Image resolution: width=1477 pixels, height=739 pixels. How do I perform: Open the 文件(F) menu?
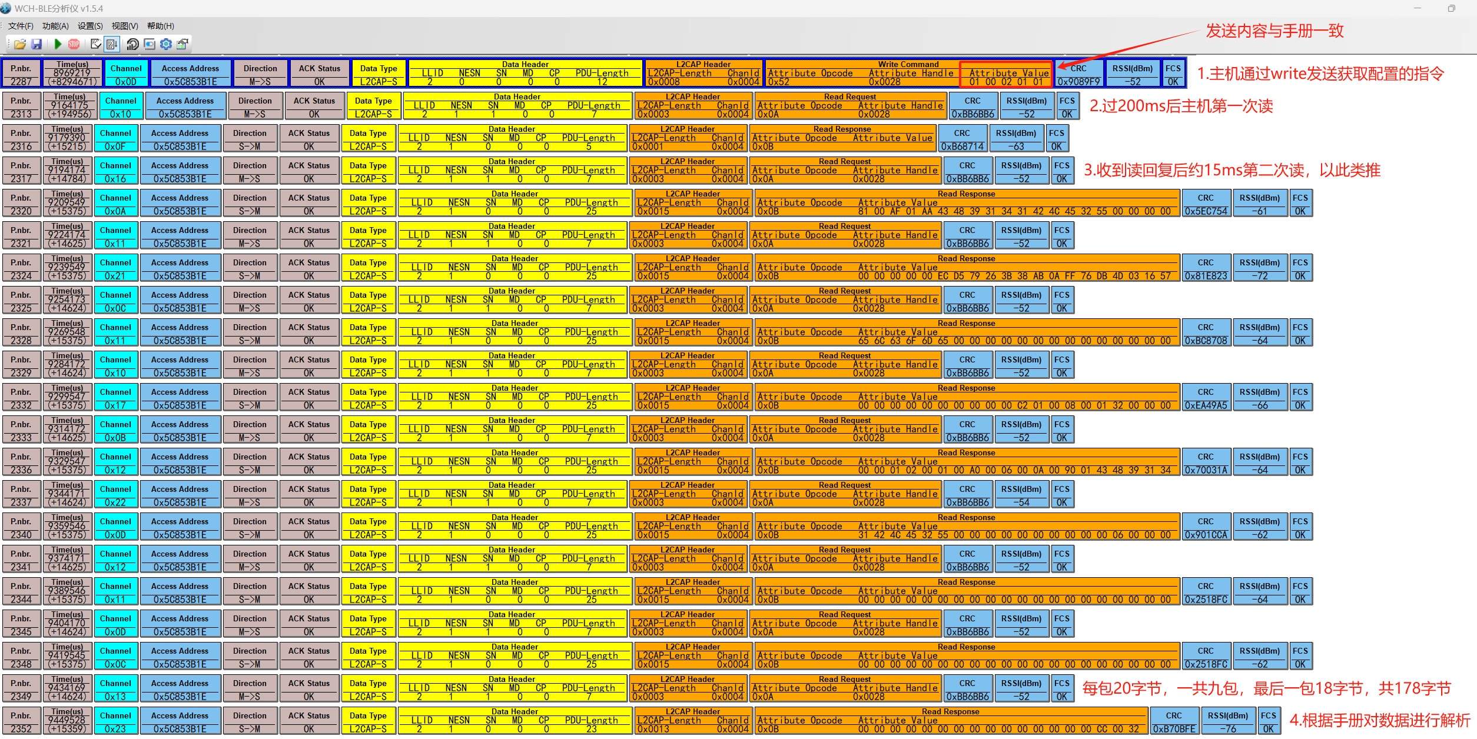click(21, 26)
